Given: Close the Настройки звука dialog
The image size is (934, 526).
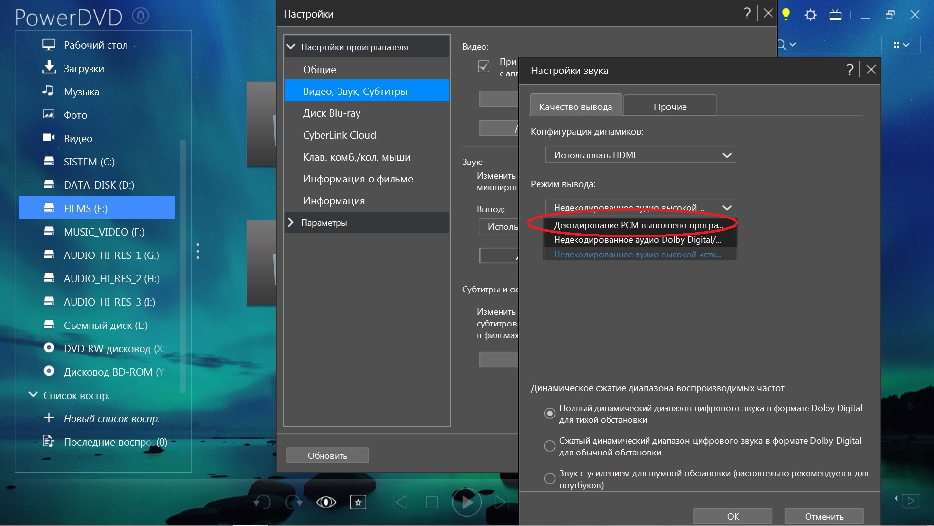Looking at the screenshot, I should (871, 70).
